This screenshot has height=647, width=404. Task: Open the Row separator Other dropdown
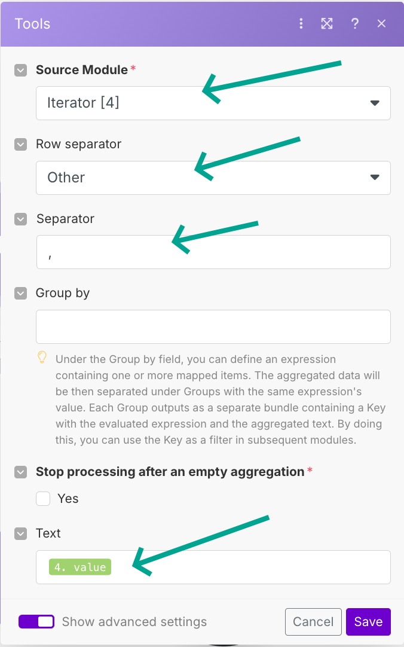click(x=213, y=178)
